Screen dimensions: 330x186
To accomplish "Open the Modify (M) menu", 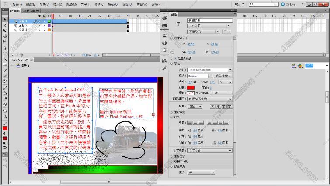I will click(72, 4).
